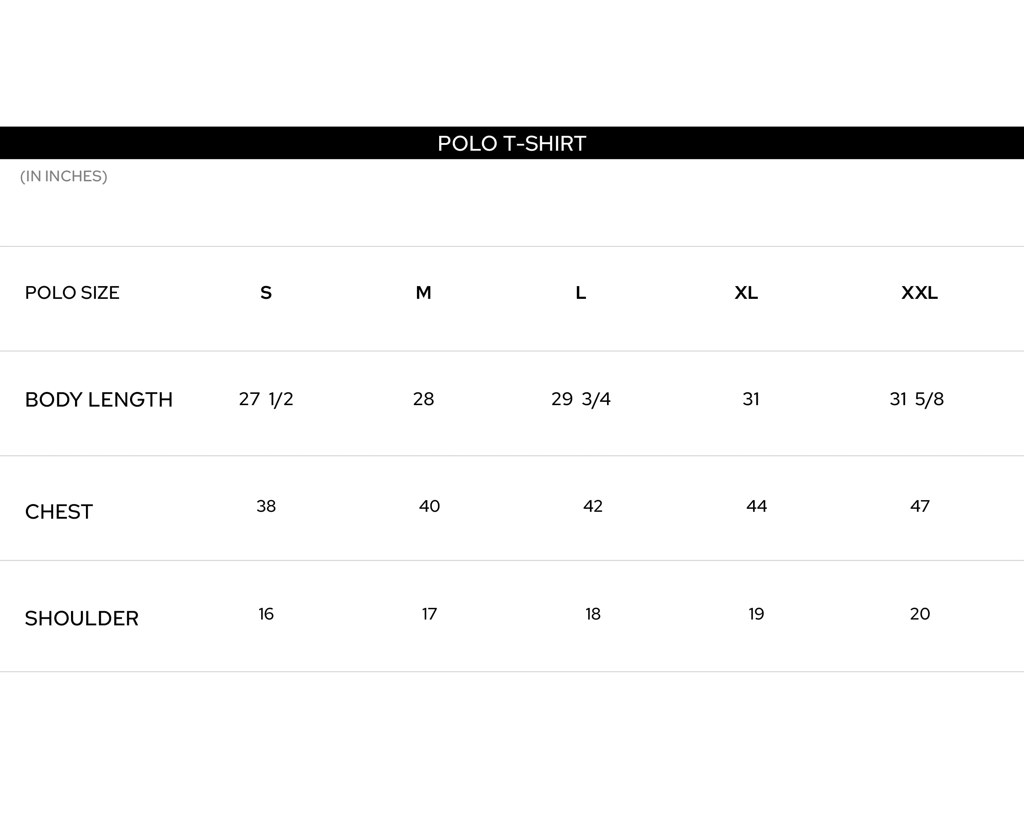
Task: Click the CHEST row label
Action: pyautogui.click(x=59, y=512)
